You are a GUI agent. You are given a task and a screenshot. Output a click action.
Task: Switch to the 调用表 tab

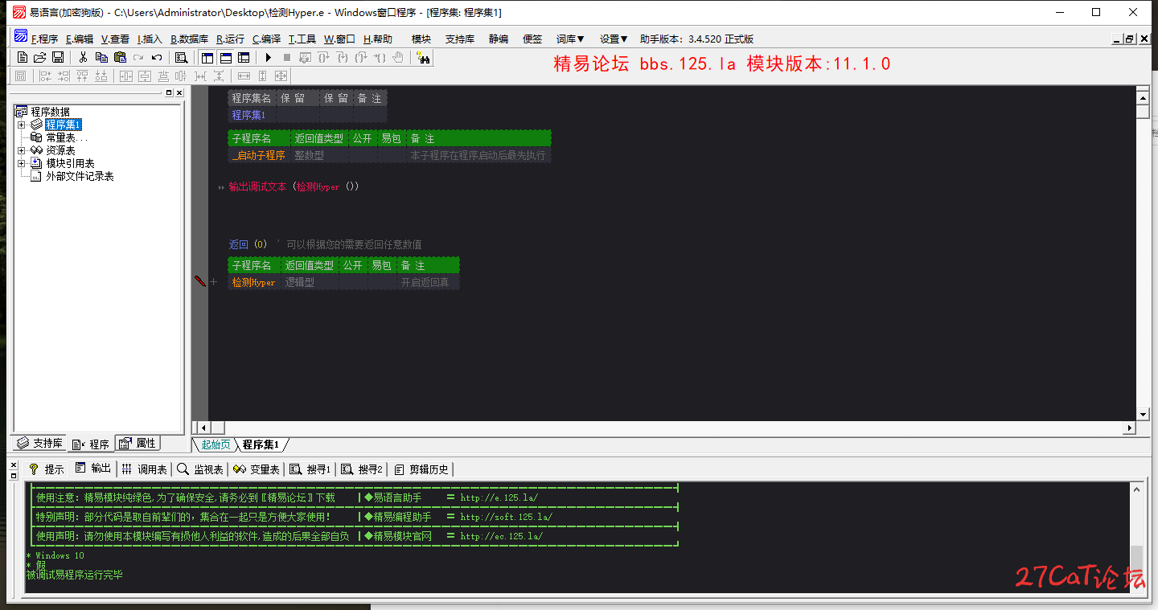coord(144,469)
